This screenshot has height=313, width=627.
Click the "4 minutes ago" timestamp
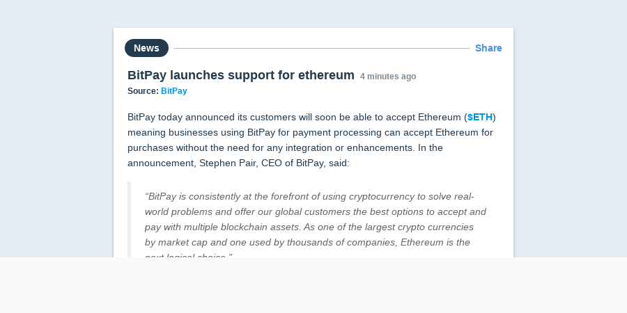point(388,77)
